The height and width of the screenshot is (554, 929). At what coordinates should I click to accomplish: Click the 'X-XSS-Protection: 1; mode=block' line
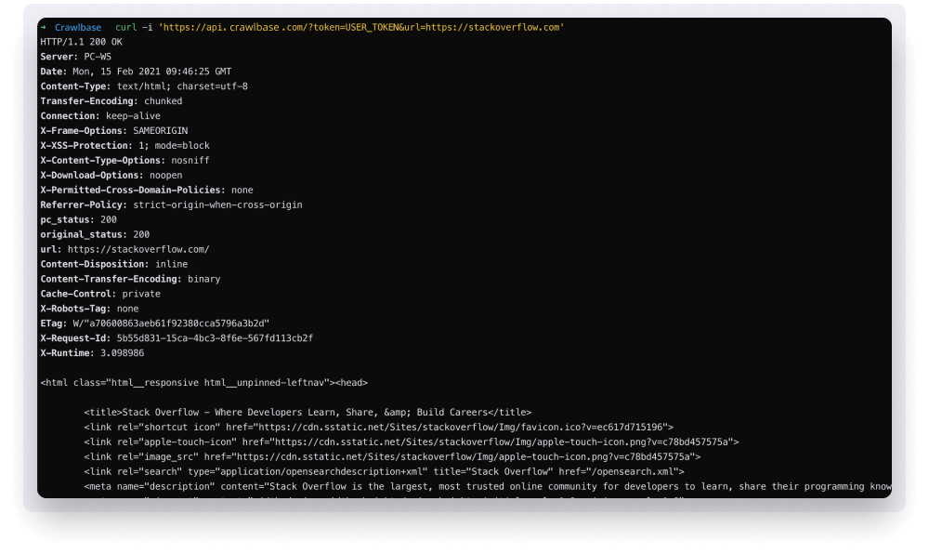click(x=125, y=146)
